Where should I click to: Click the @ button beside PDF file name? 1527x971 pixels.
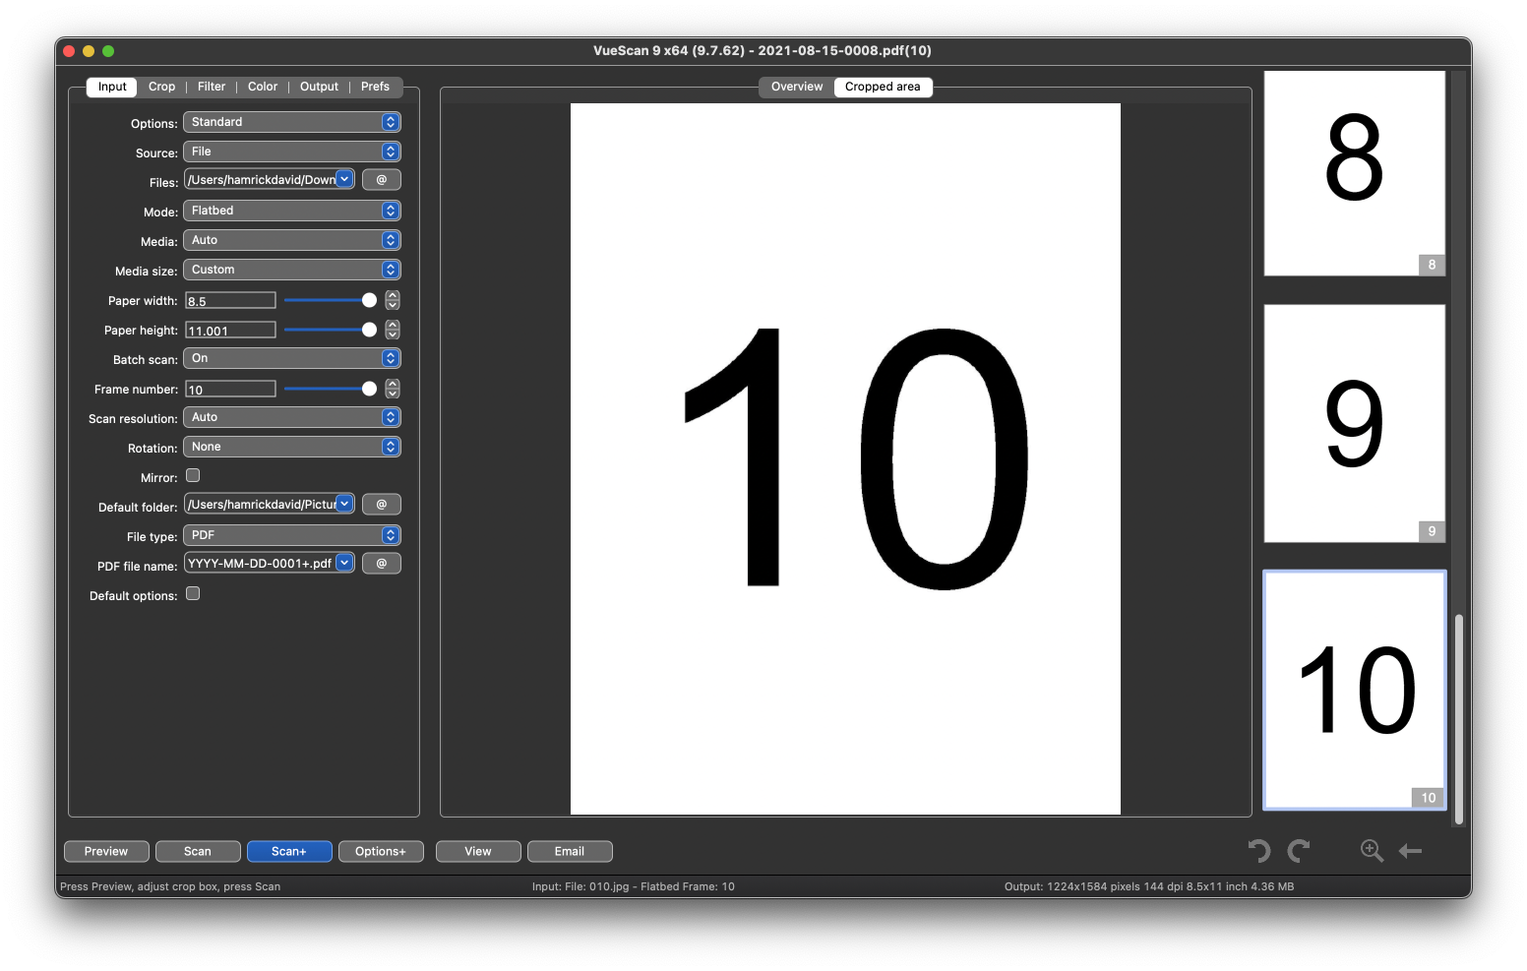click(x=382, y=564)
